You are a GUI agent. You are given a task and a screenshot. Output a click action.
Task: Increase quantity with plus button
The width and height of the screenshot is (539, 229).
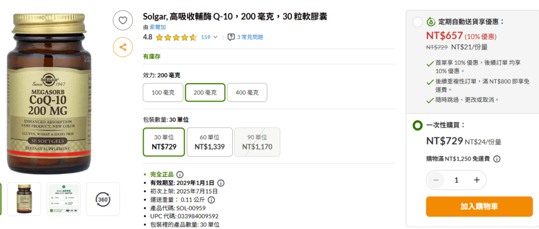tap(476, 180)
